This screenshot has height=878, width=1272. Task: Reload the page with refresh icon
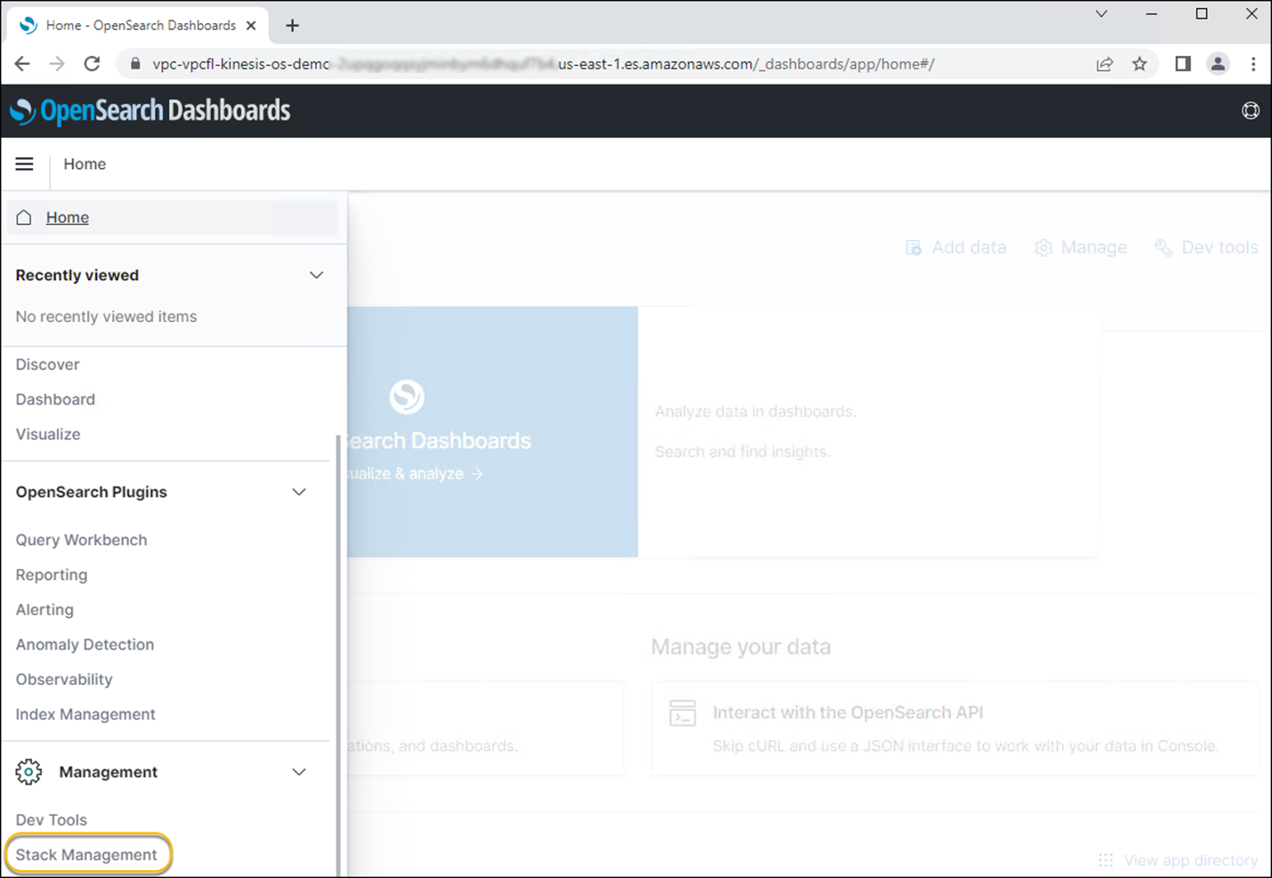tap(92, 64)
